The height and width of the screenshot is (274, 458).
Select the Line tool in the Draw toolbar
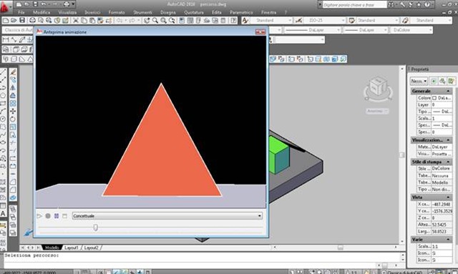3,72
